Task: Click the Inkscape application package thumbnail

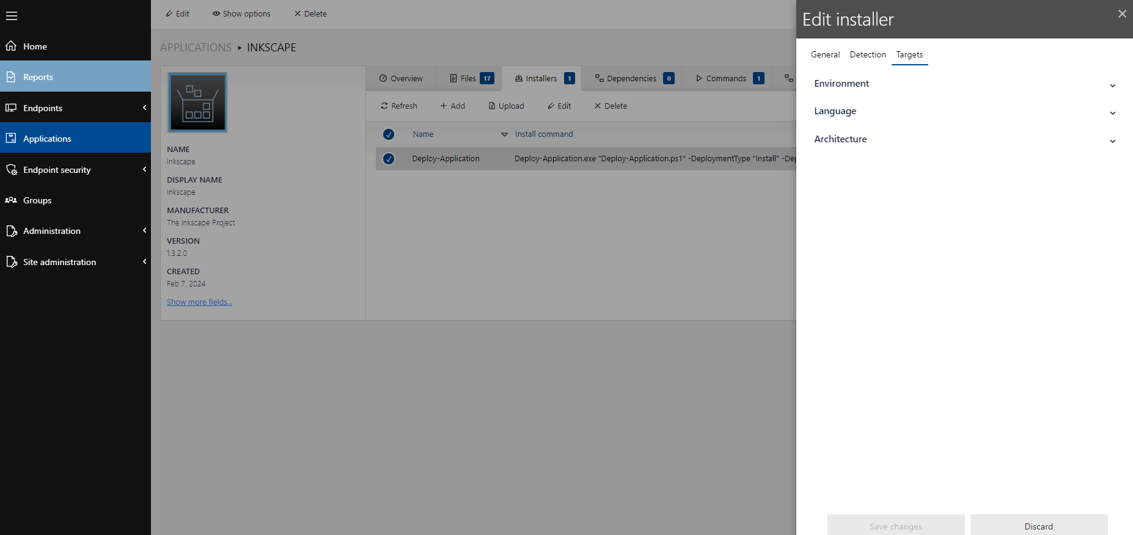Action: tap(197, 103)
